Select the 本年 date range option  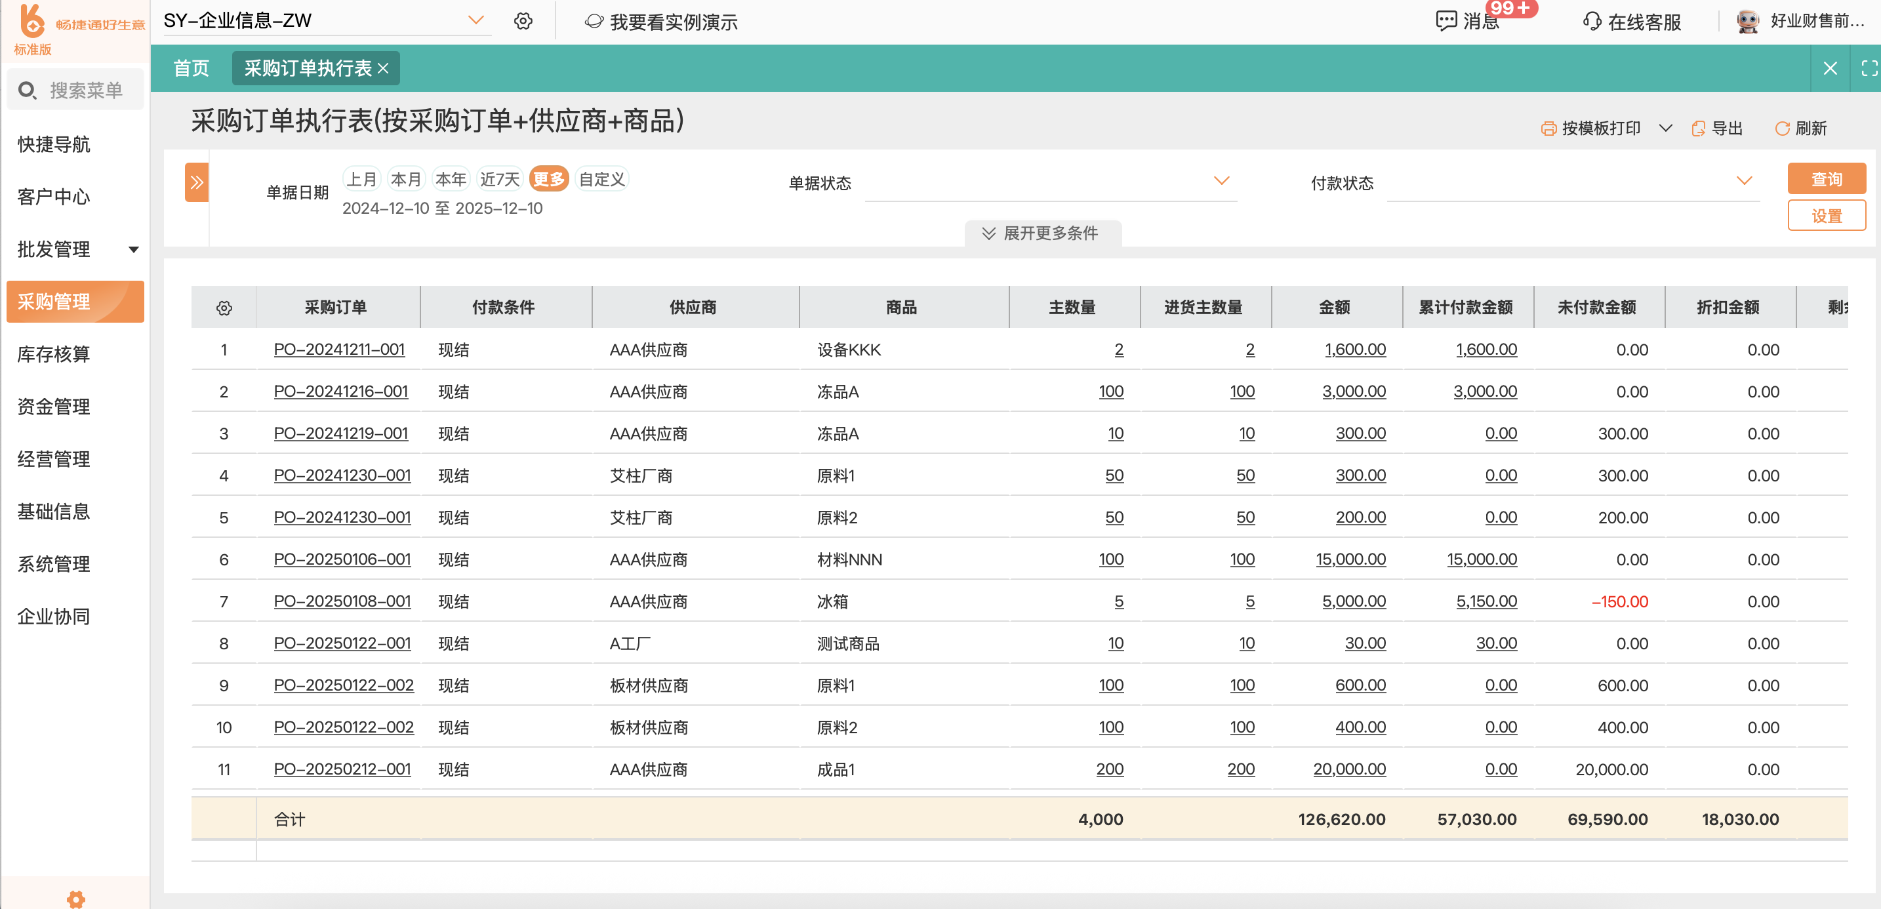450,179
